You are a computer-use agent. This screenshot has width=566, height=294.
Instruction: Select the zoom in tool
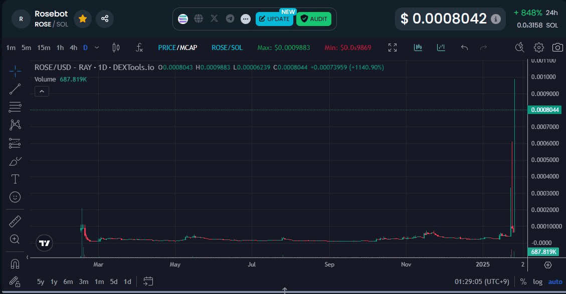click(15, 239)
